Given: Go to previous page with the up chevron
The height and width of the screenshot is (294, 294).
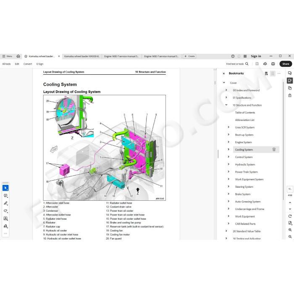Looking at the screenshot, I should 290,202.
